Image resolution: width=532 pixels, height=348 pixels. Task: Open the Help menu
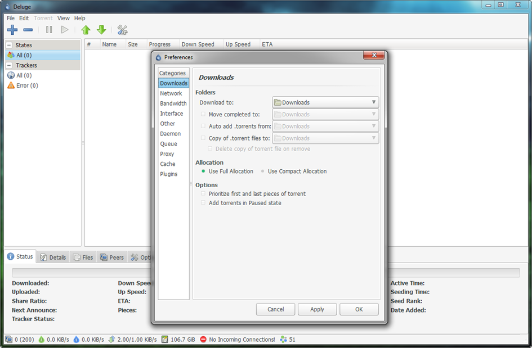pos(80,18)
